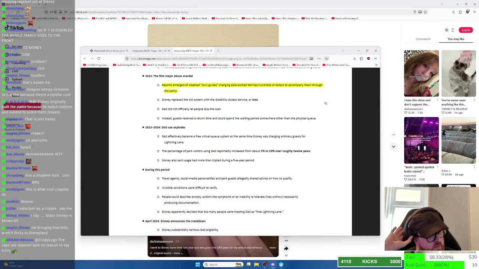Go to the previous TikTok post
479x269 pixels.
pyautogui.click(x=393, y=134)
